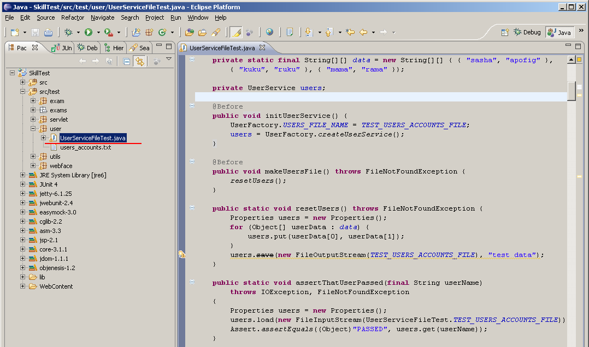Screen dimensions: 589x347
Task: Click the Back navigation arrow
Action: pos(363,32)
